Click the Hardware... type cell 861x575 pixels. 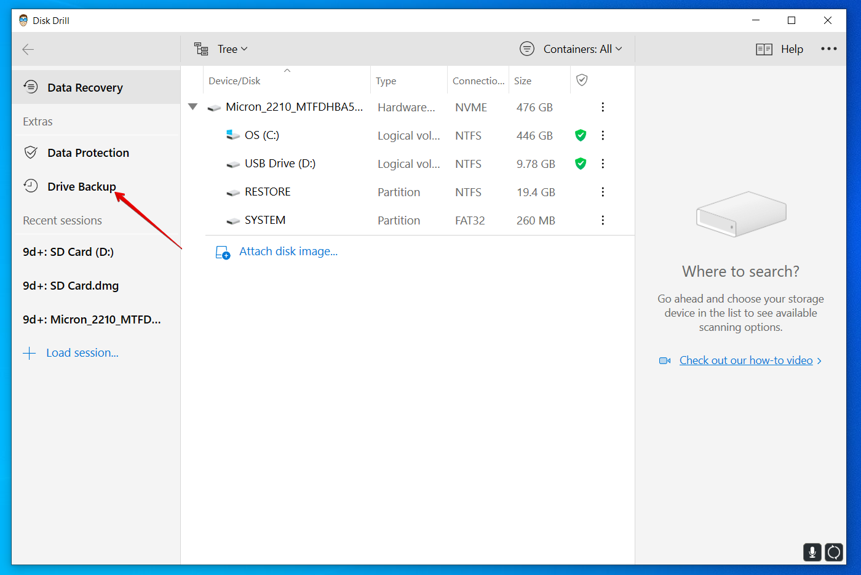point(407,107)
